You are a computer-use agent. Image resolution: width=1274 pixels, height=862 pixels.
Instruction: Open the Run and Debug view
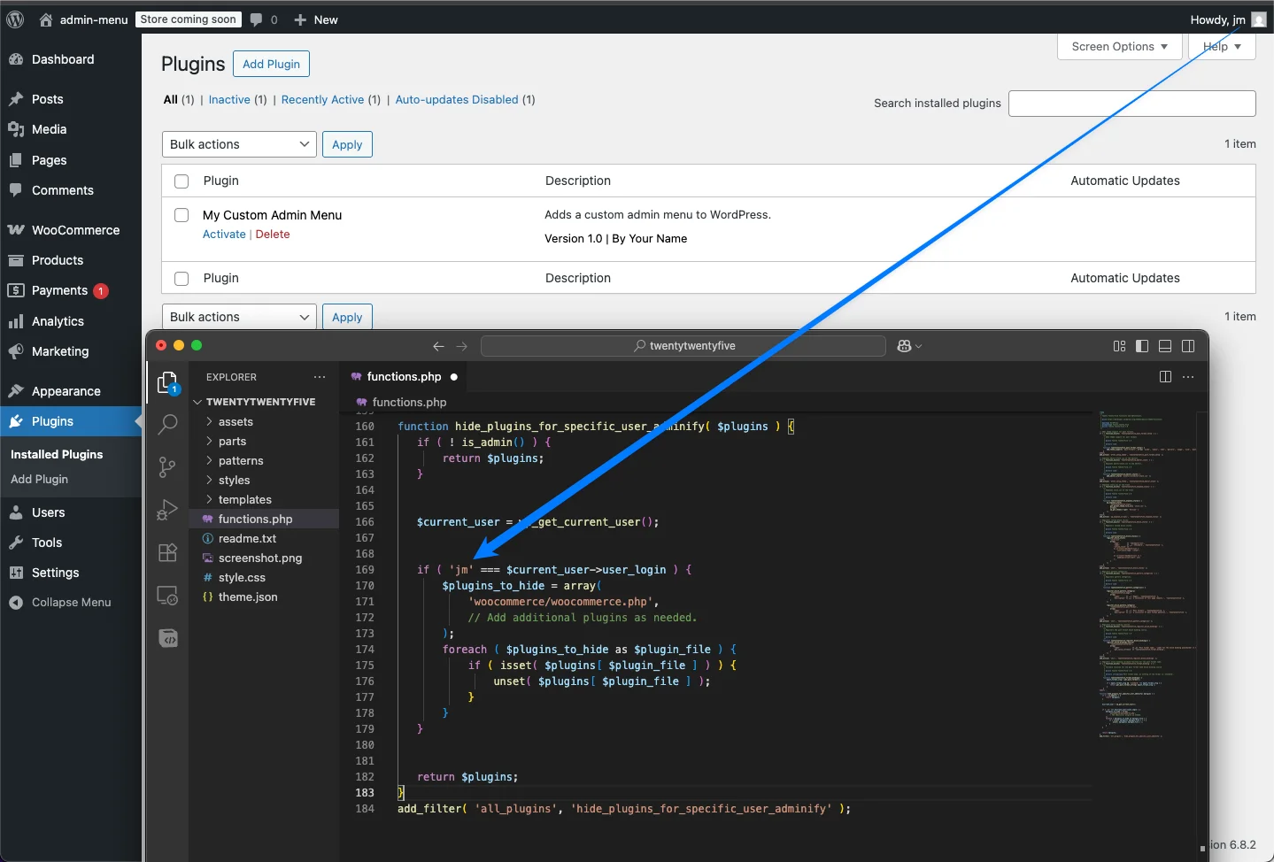click(167, 510)
